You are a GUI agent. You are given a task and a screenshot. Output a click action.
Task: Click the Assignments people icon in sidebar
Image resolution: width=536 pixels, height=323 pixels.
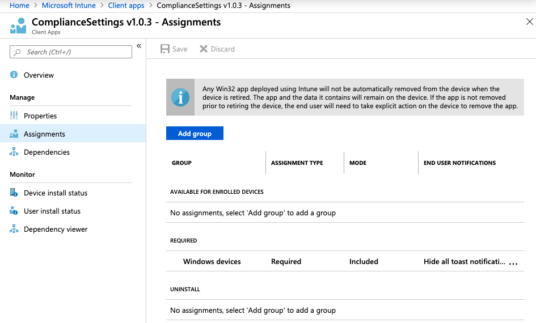[14, 134]
